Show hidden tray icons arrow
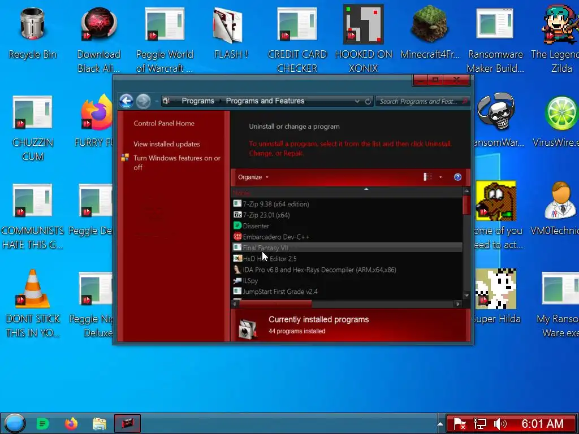This screenshot has height=434, width=579. click(440, 424)
